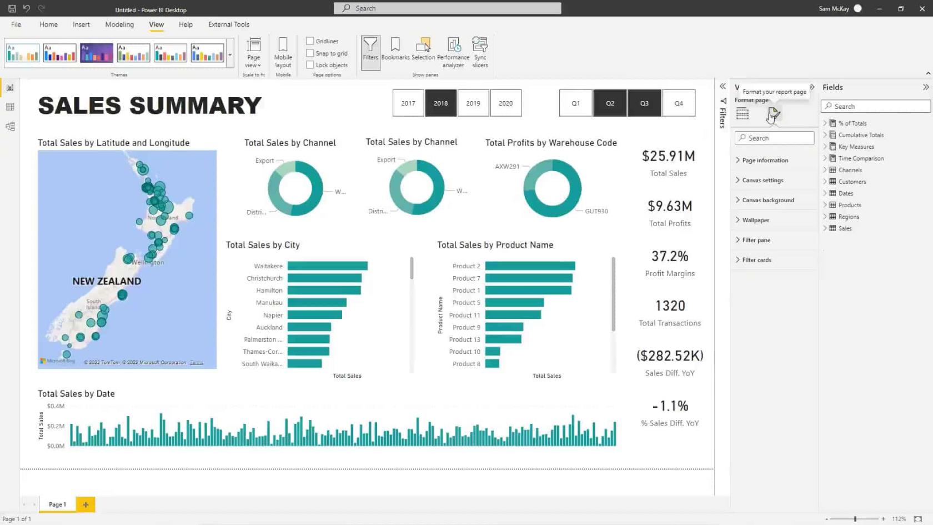Open the Insert ribbon tab
The width and height of the screenshot is (933, 525).
(x=81, y=24)
